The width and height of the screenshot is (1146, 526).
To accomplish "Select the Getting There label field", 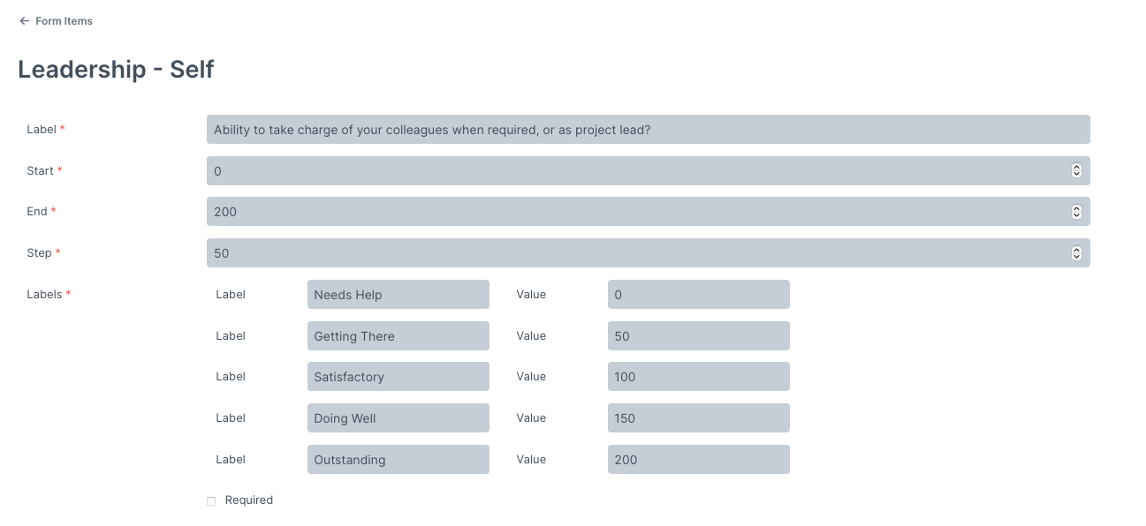I will tap(398, 335).
